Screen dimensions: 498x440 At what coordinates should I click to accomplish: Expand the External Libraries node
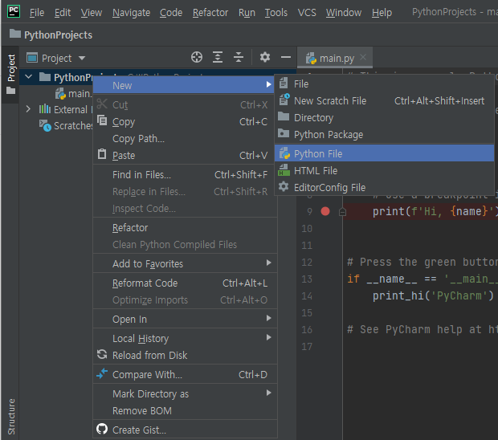28,109
